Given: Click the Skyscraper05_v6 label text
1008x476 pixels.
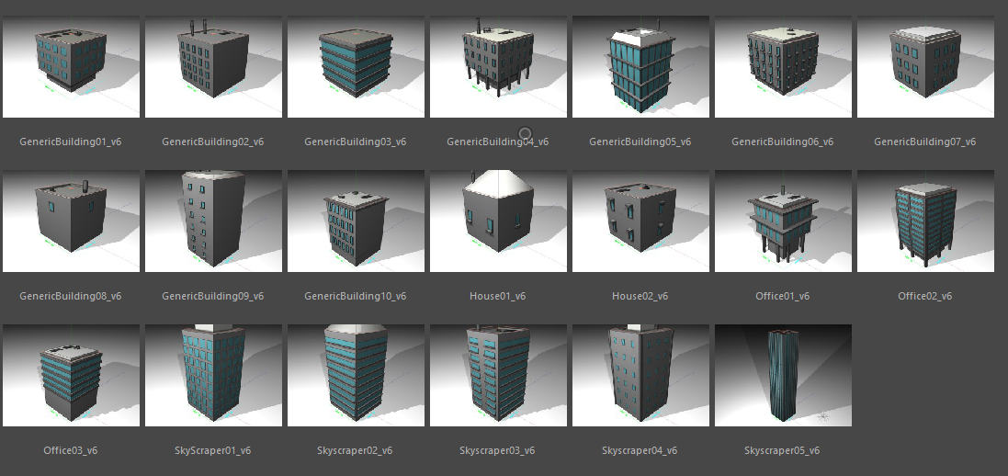Looking at the screenshot, I should click(782, 450).
